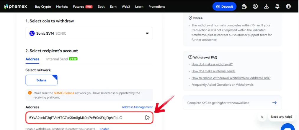Click the Sonic SVM coin icon
299x130 pixels.
point(32,33)
